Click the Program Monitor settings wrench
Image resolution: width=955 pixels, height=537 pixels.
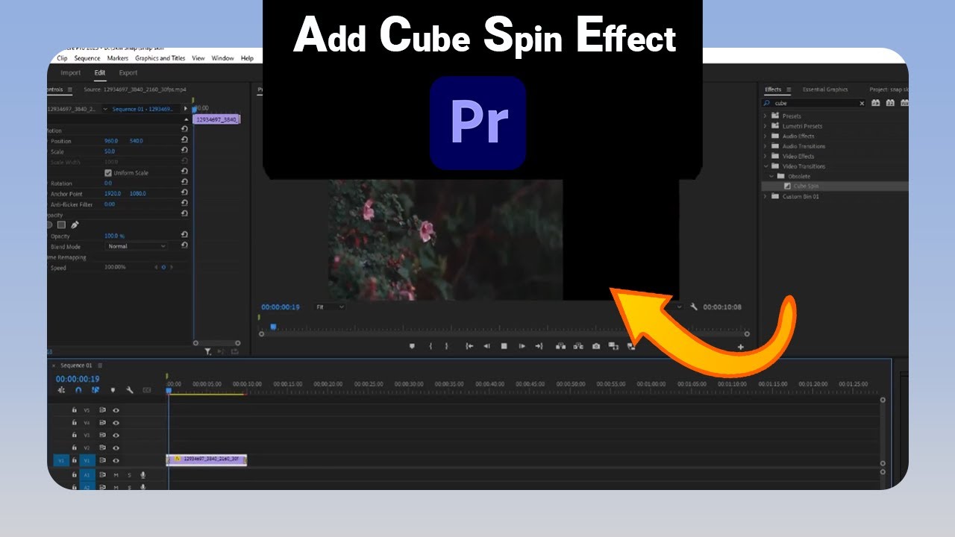click(694, 307)
